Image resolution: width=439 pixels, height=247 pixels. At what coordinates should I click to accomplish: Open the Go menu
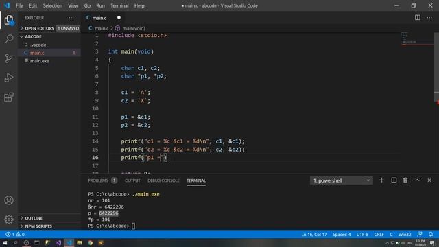tap(87, 5)
